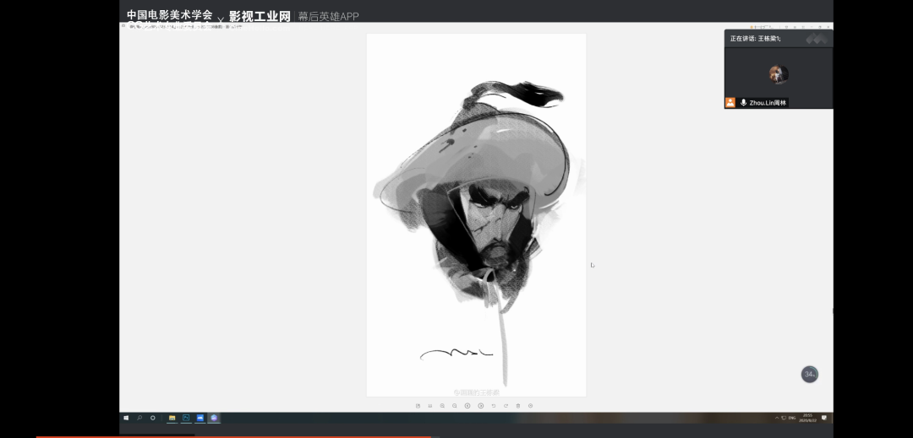Click the orange participant icon in meeting panel
Viewport: 913px width, 438px height.
point(730,103)
